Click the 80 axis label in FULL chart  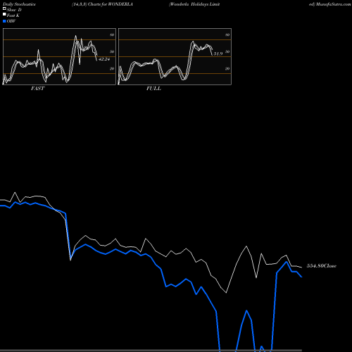(x=227, y=34)
